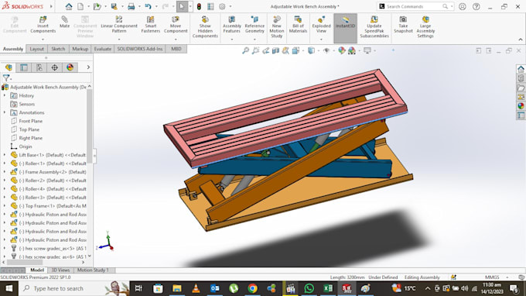
Task: Open Motion Study 1 tab
Action: [93, 270]
